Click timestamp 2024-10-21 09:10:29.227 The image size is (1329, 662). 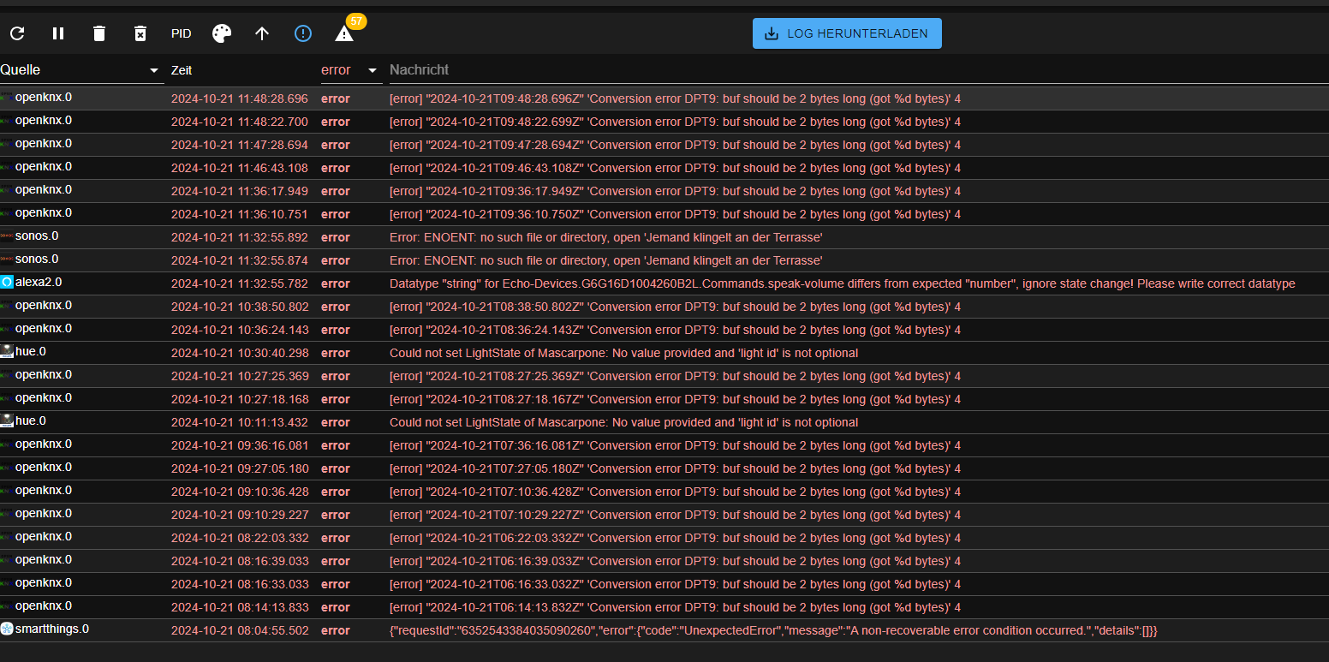[240, 515]
